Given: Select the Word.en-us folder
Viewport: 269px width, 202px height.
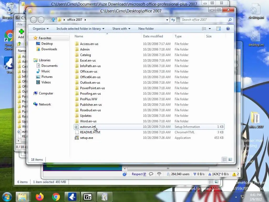Looking at the screenshot, I should click(88, 121).
